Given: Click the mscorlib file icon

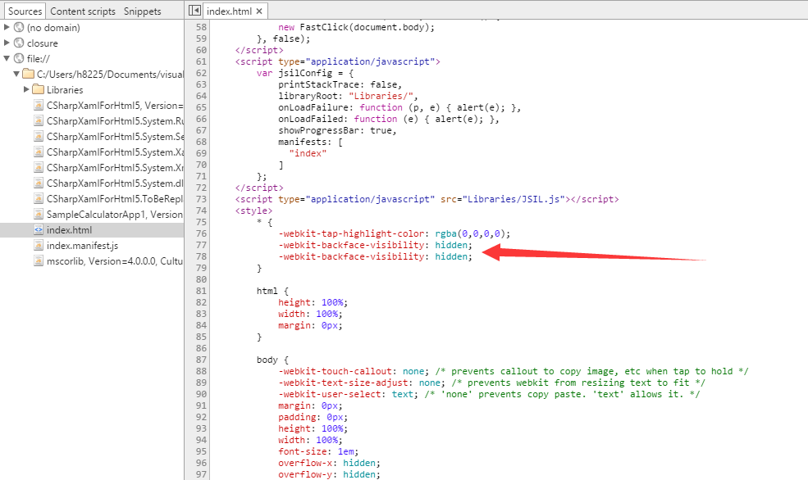Looking at the screenshot, I should click(39, 261).
